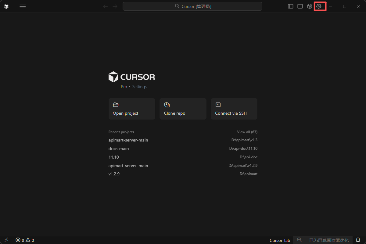
Task: Click the Cursor logo in the title bar
Action: point(6,6)
